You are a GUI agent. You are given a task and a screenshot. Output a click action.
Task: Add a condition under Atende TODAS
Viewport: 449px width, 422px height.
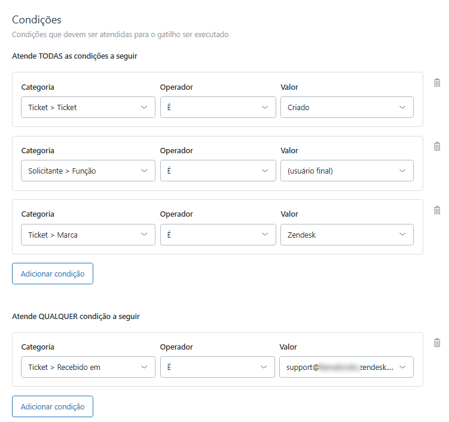53,274
